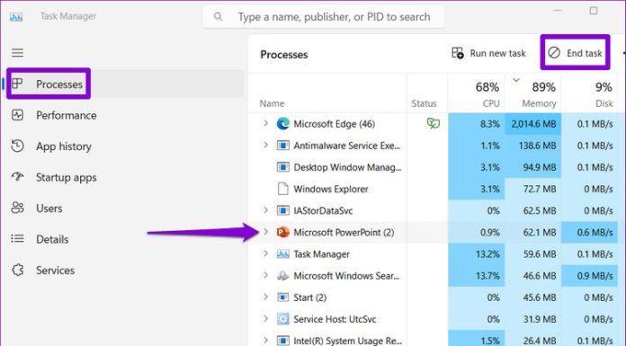
Task: Expand the Task Manager process group
Action: pyautogui.click(x=265, y=253)
